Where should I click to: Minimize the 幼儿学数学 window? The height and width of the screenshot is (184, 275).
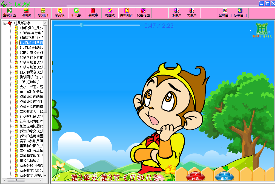262,4
